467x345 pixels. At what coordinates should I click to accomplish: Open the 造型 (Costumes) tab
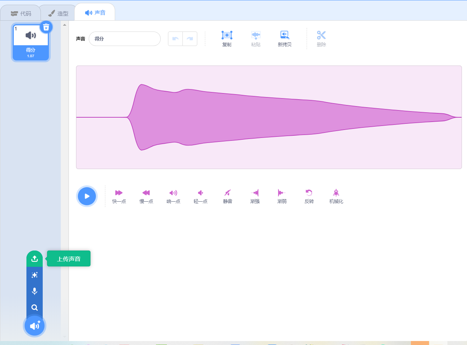[x=58, y=13]
